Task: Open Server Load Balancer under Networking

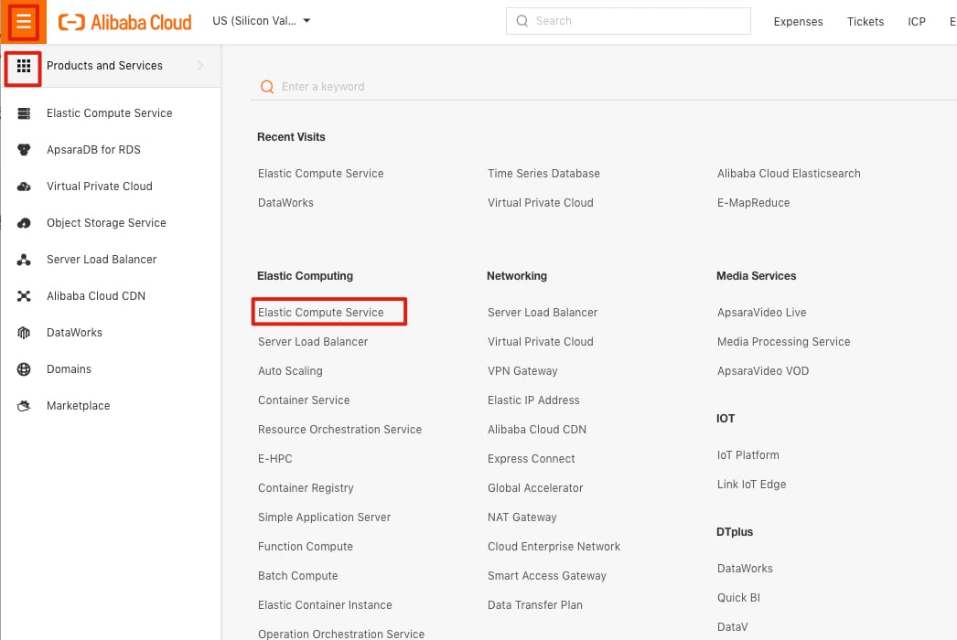Action: point(542,313)
